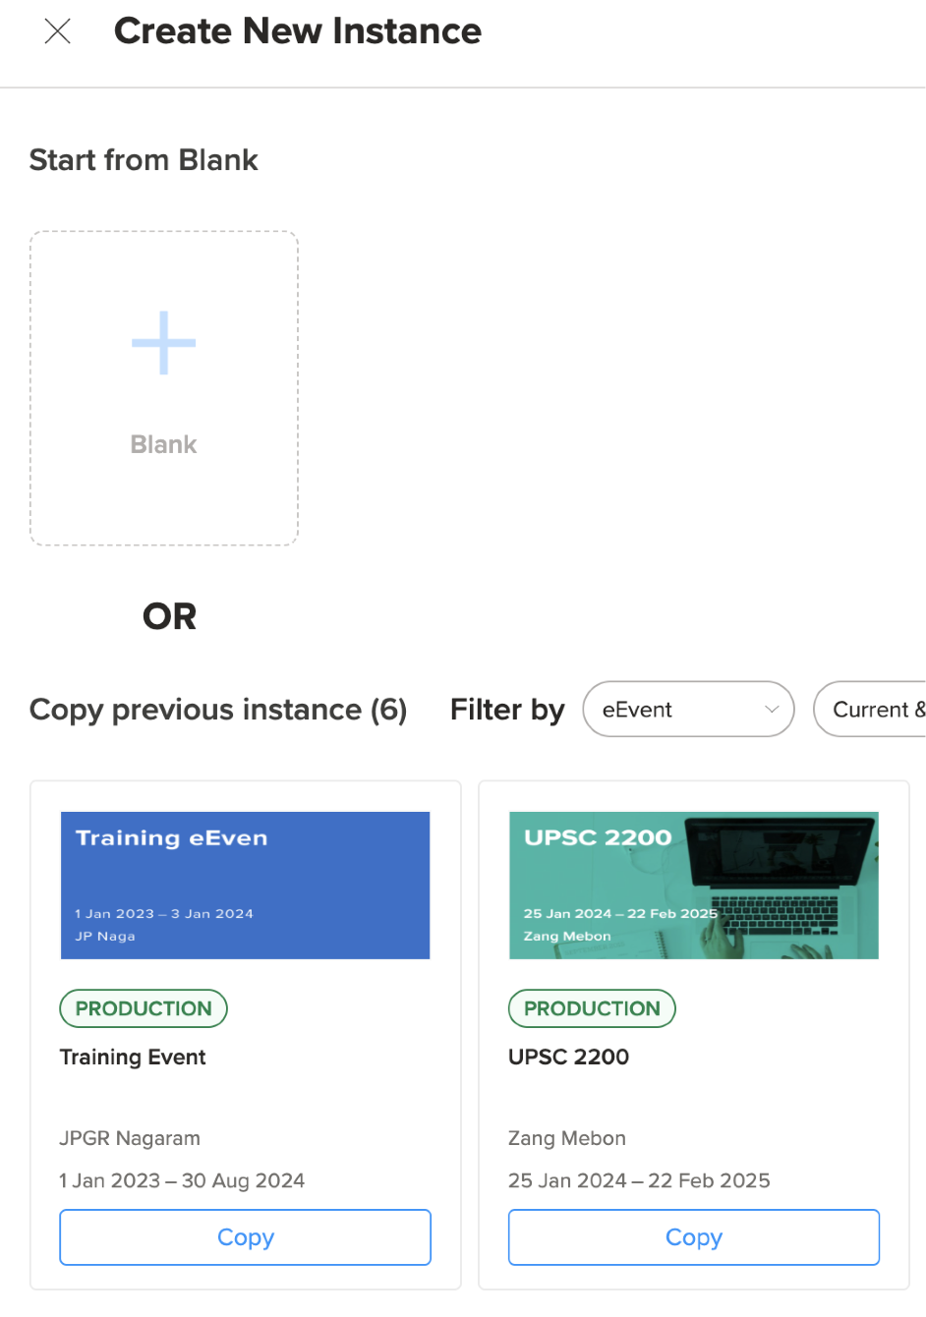Click the PRODUCTION badge under UPSC 2200
Screen dimensions: 926x1317
(591, 1008)
